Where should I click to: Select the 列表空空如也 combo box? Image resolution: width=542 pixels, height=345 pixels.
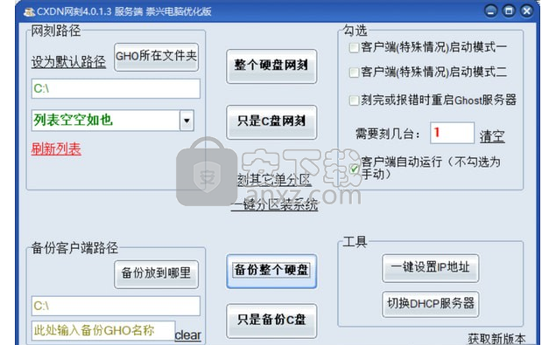(113, 121)
